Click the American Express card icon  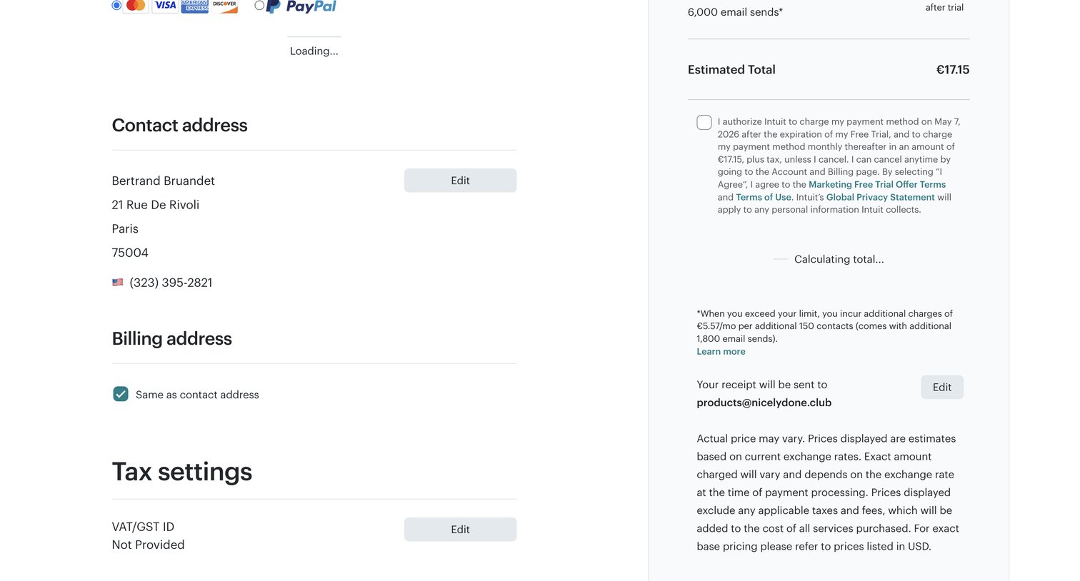(195, 6)
